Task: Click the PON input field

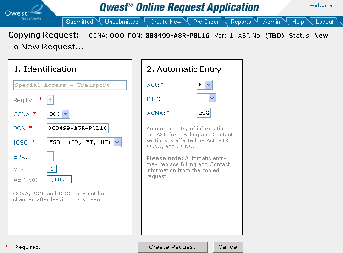Action: click(77, 128)
